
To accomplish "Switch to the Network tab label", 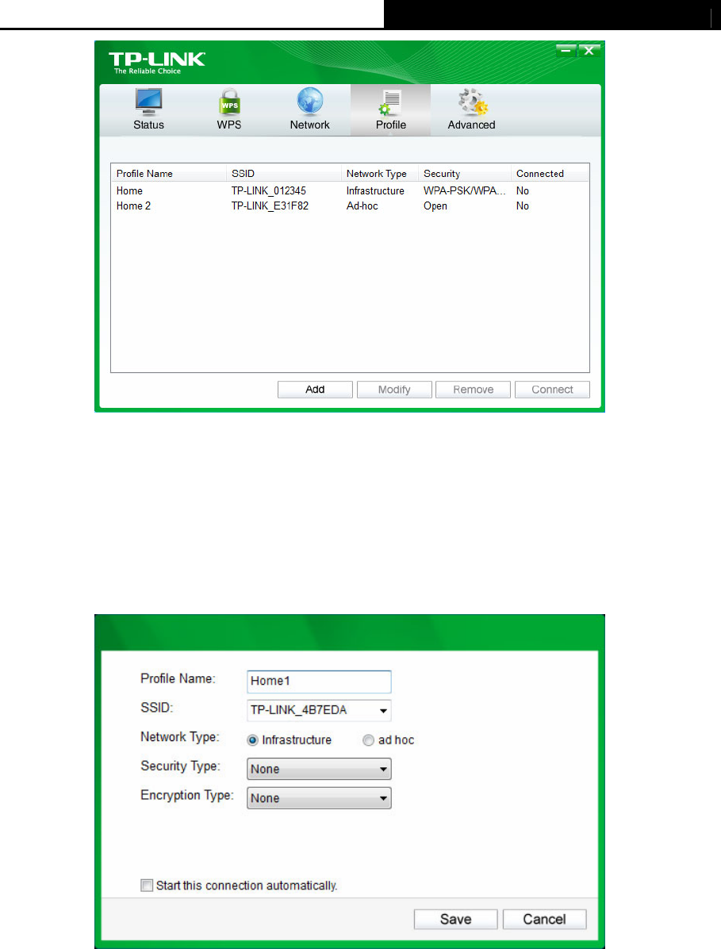I will point(309,125).
